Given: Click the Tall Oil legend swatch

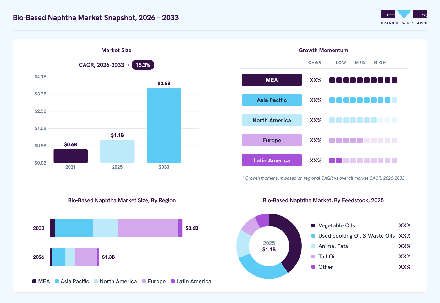Looking at the screenshot, I should click(x=313, y=257).
